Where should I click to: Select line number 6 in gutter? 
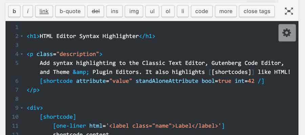click(17, 81)
